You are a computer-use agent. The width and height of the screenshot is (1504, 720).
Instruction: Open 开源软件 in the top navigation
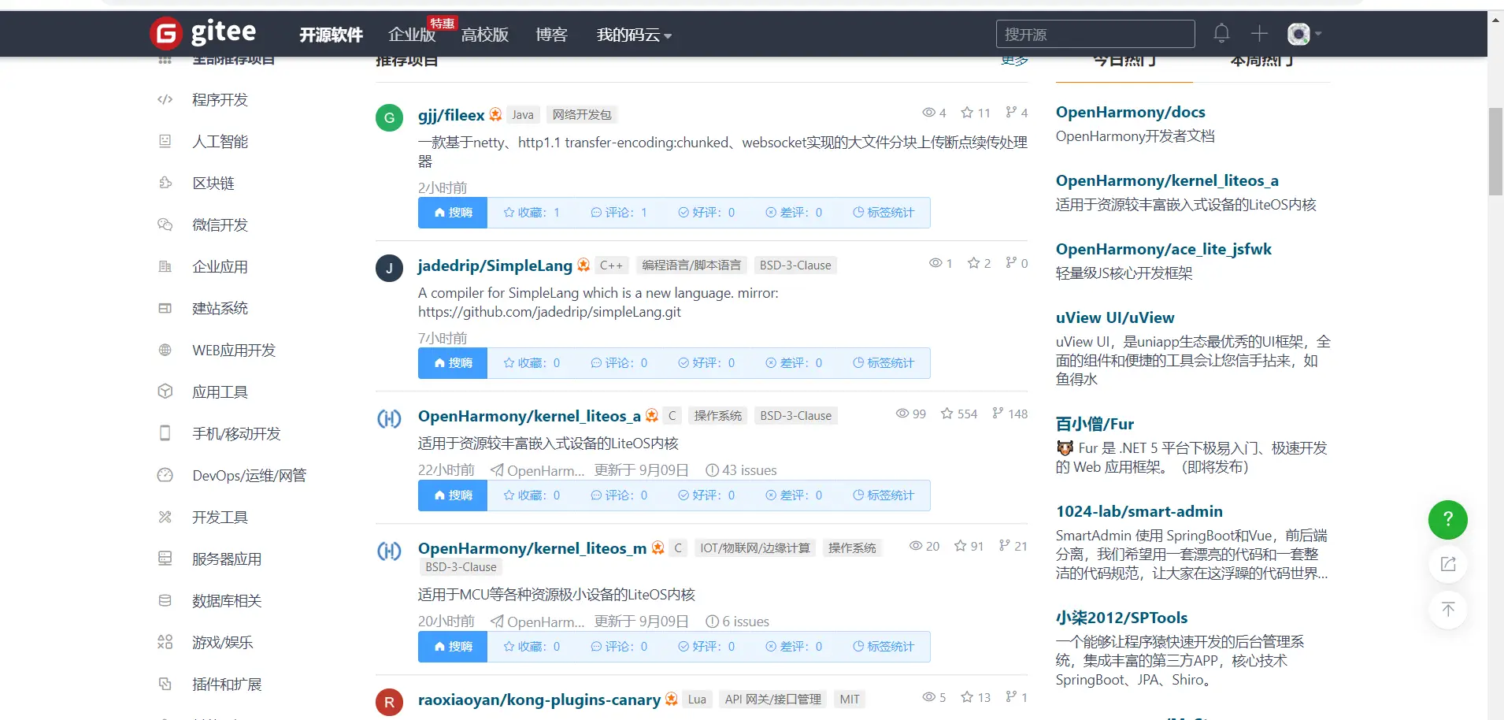pyautogui.click(x=331, y=35)
